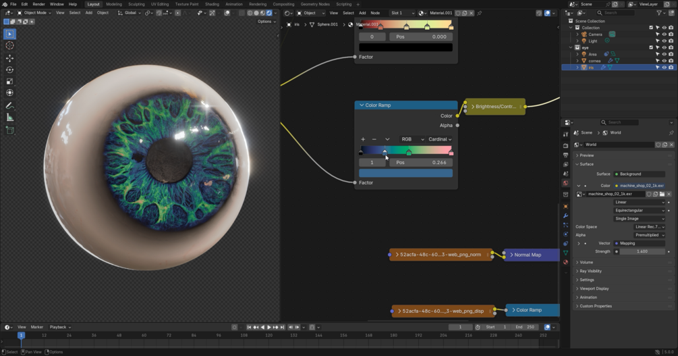Jump to the end frame
Viewport: 678px width, 356px height.
283,328
